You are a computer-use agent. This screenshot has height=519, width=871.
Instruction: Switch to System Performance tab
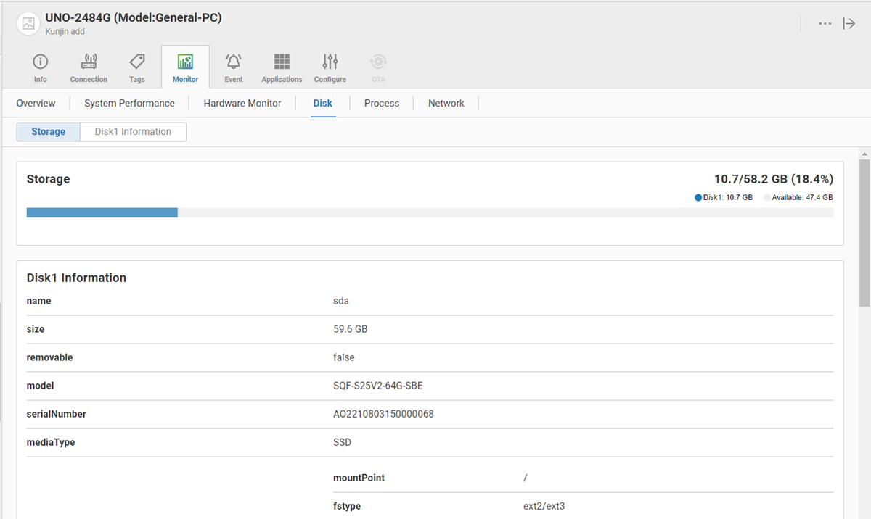click(x=129, y=104)
